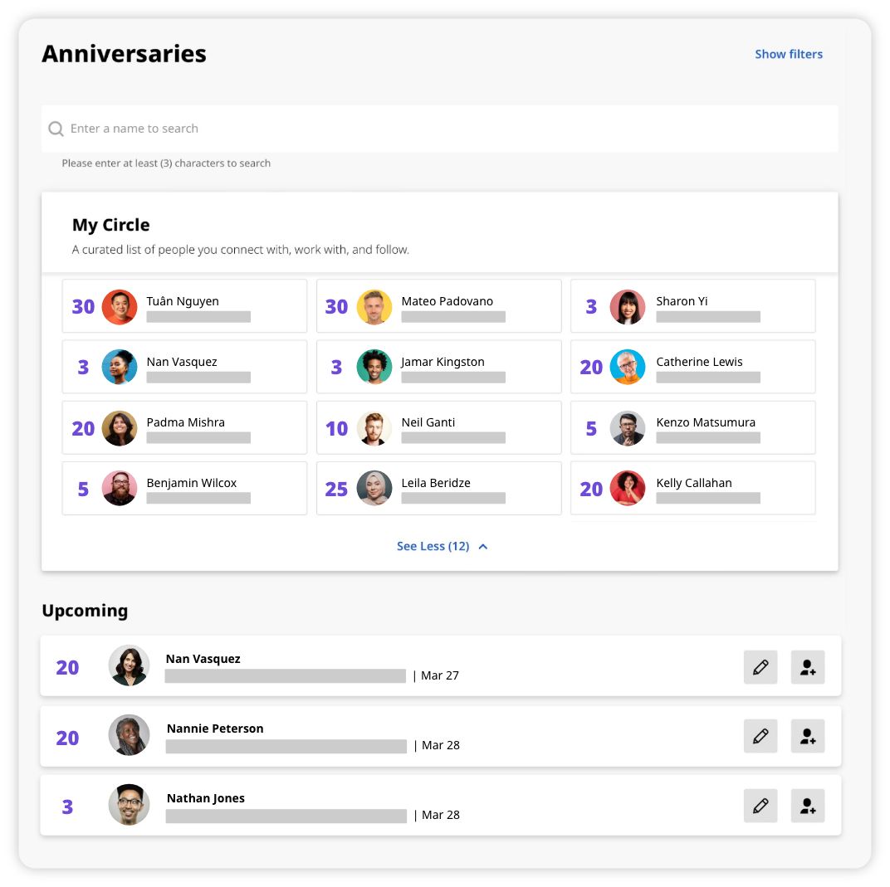
Task: Click the 25 year count by Leila Beridze
Action: click(336, 489)
